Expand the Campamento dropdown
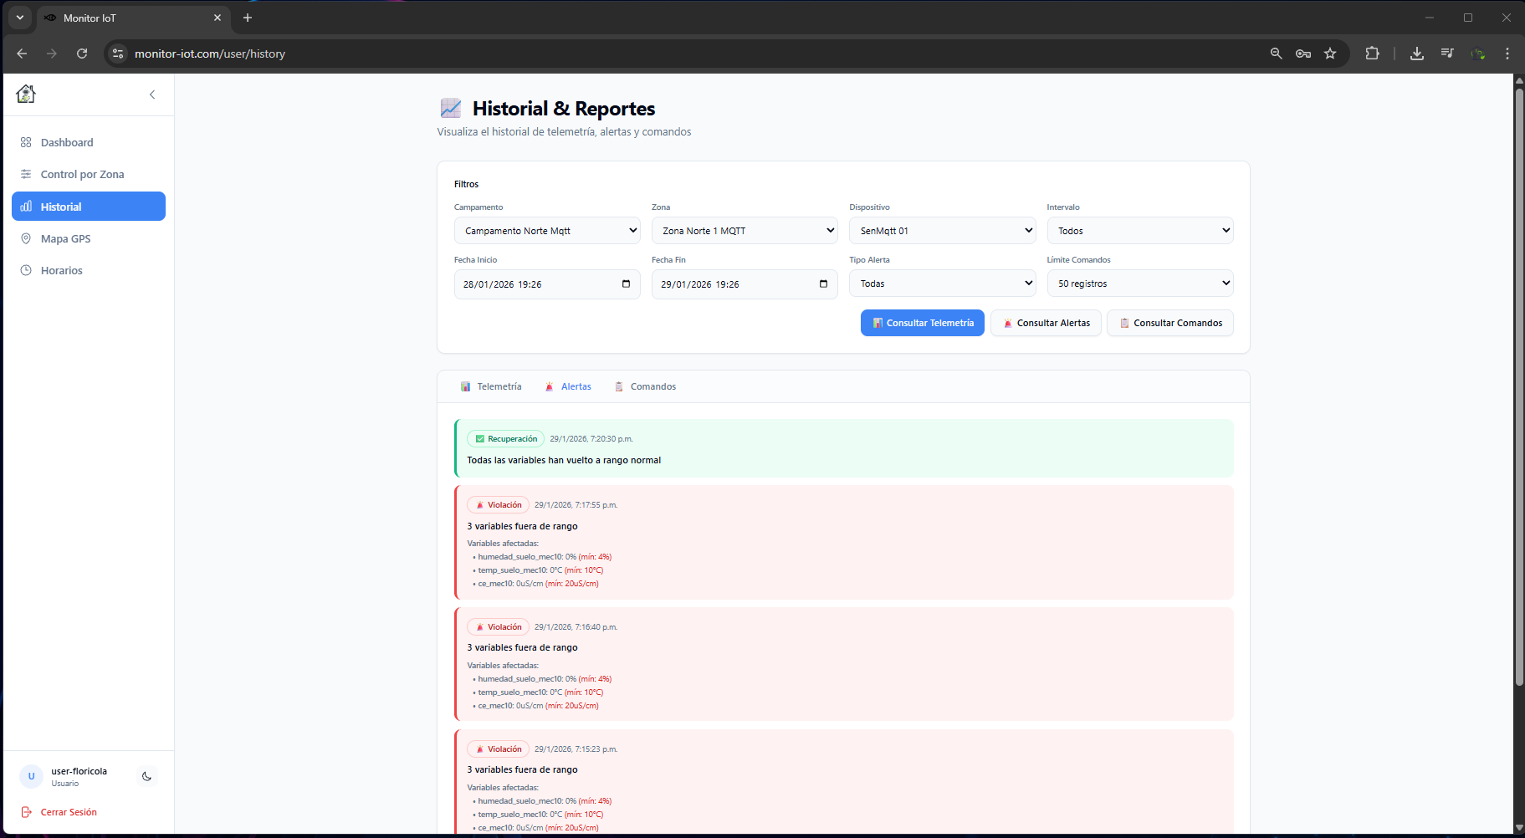 547,231
